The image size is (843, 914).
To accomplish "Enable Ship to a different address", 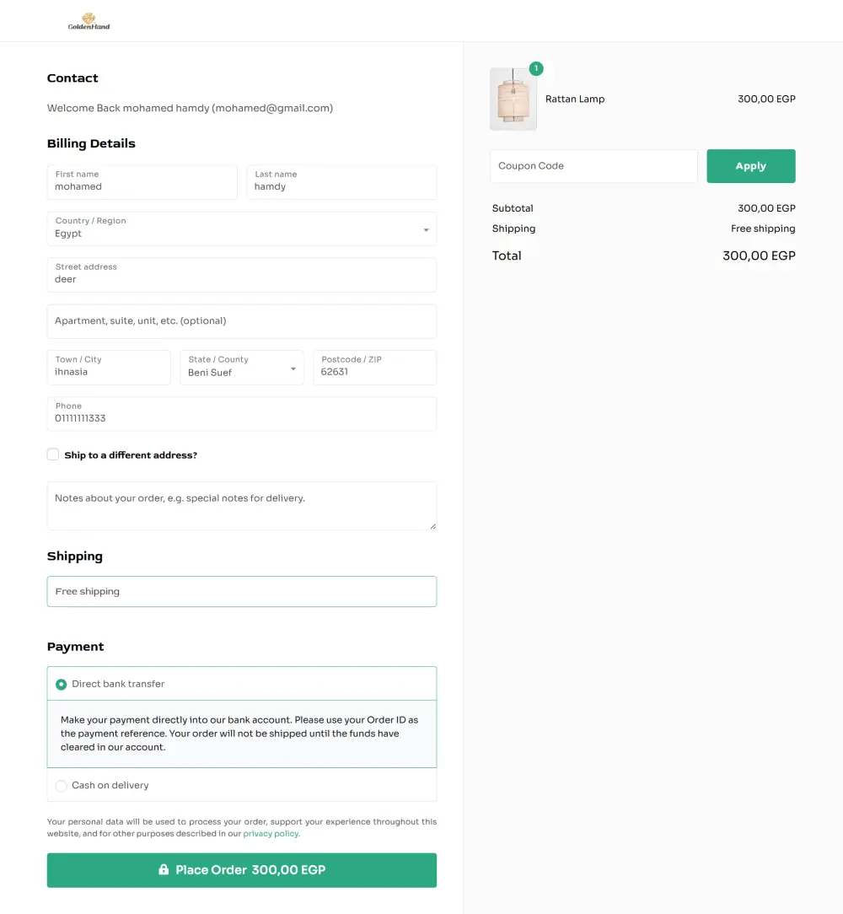I will click(x=53, y=454).
